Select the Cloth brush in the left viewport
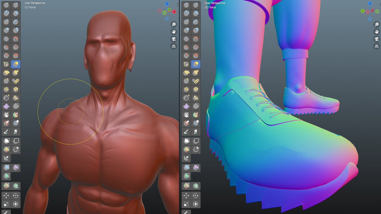The image size is (381, 214). coord(6,106)
